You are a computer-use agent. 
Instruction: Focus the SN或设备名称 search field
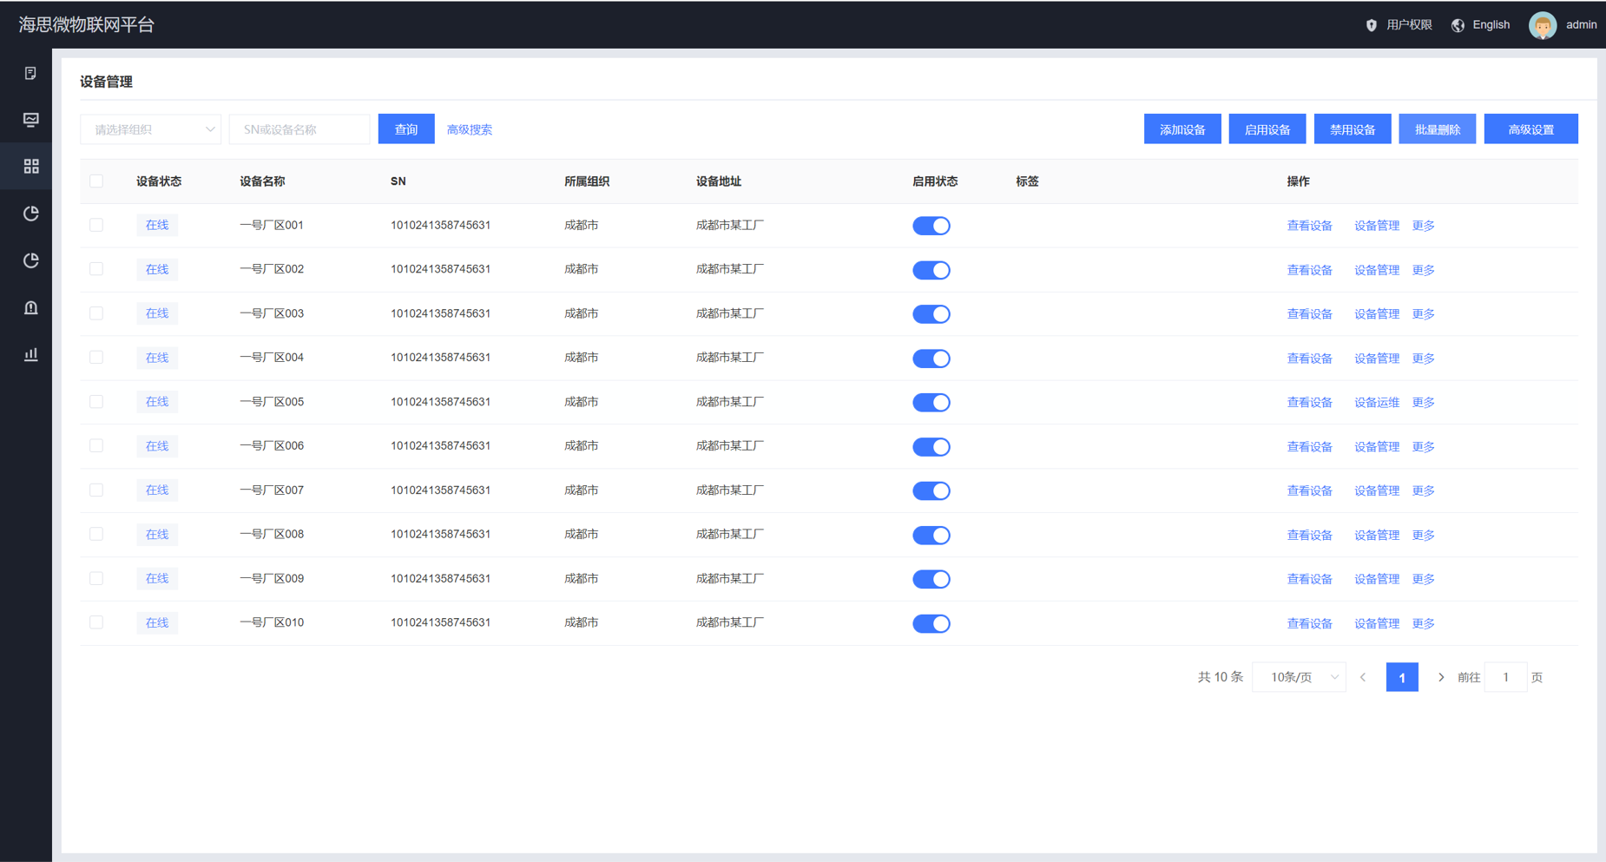[299, 129]
